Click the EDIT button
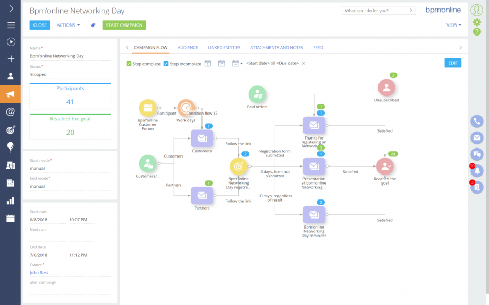Screen dimensions: 489x305 click(453, 63)
